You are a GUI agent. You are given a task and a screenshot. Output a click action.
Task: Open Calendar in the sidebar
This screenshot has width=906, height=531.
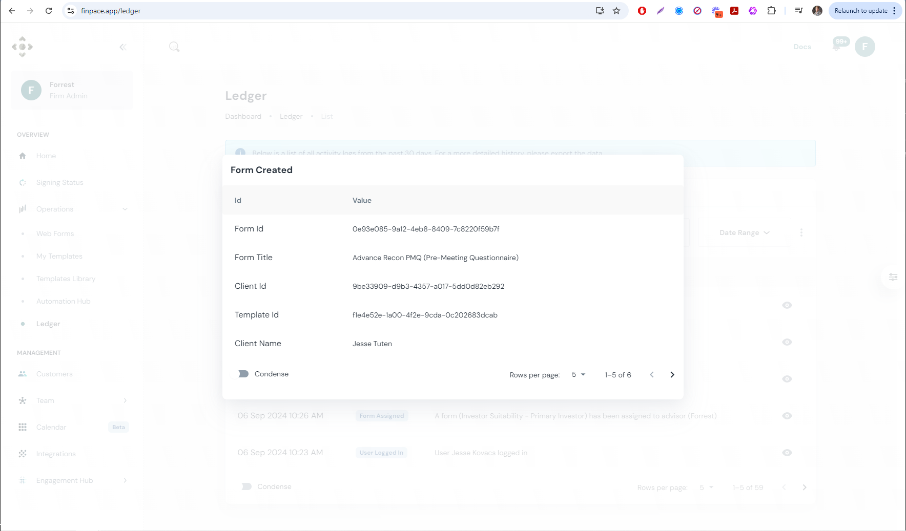click(x=72, y=427)
